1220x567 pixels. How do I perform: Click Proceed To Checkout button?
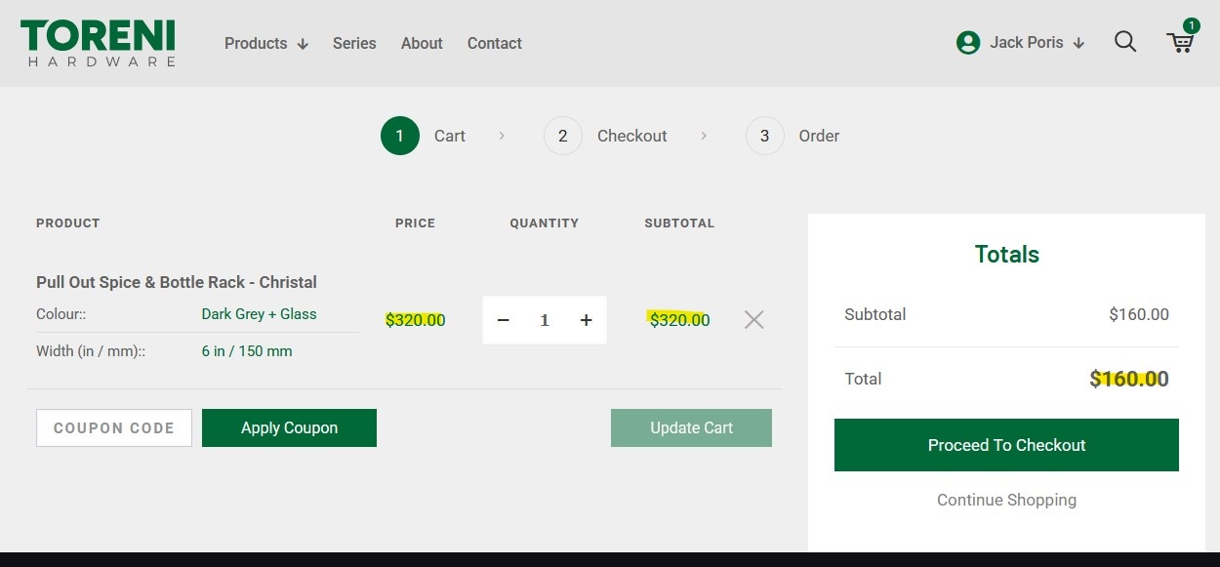1006,445
